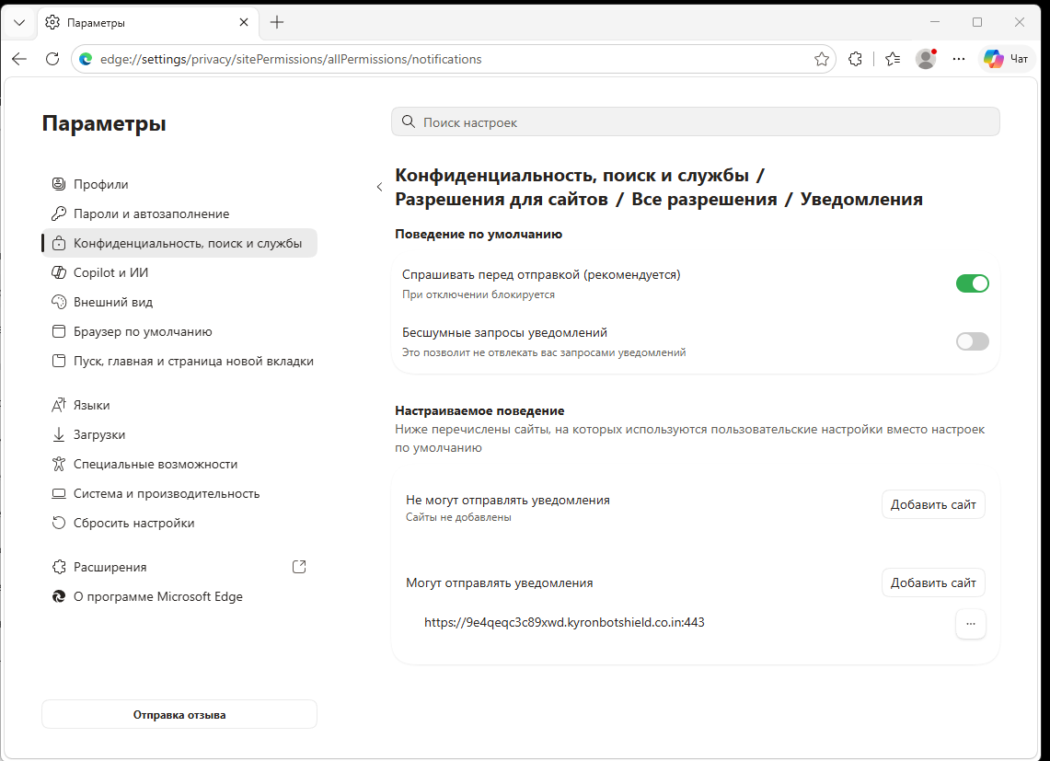
Task: Go back using arrow beside breadcrumb
Action: click(380, 187)
